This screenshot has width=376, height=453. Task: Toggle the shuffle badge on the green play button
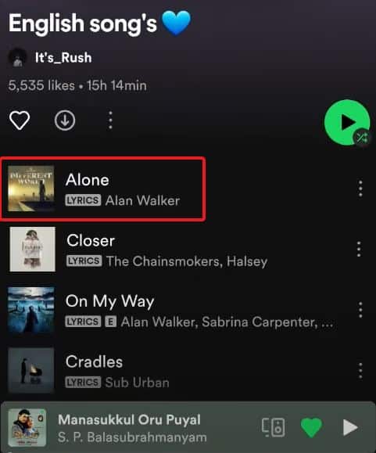click(x=361, y=137)
